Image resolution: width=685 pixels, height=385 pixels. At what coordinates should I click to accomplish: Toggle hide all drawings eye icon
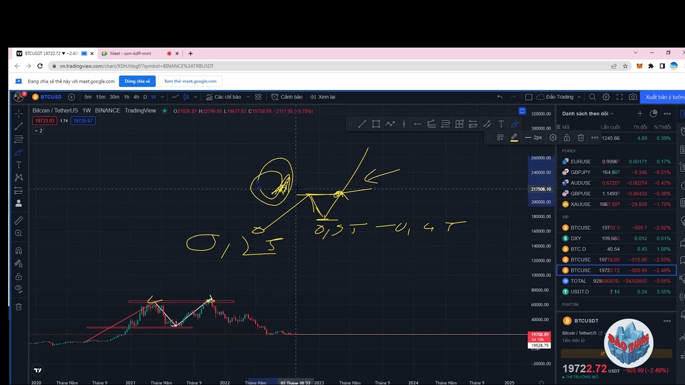click(19, 289)
